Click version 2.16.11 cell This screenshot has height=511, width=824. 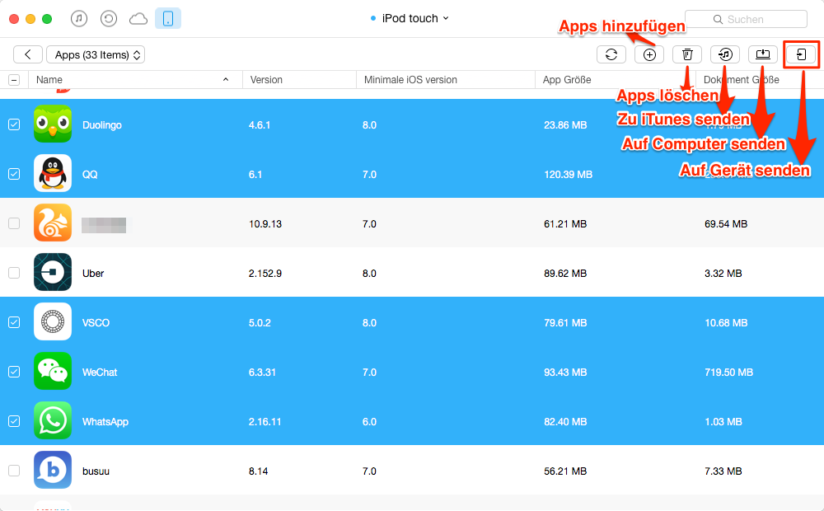point(265,422)
